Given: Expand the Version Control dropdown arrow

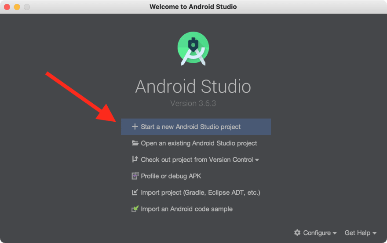Looking at the screenshot, I should click(x=257, y=160).
